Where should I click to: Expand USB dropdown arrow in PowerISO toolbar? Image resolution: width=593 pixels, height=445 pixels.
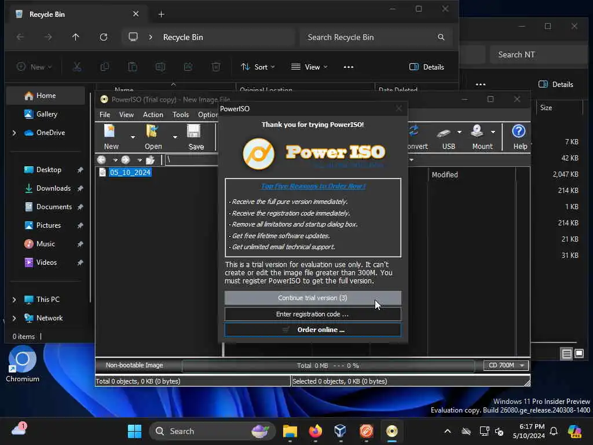point(459,132)
